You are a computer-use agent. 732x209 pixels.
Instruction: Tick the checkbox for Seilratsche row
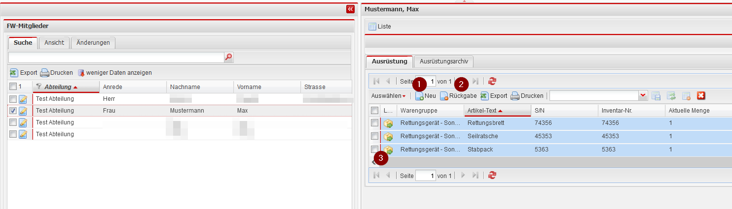click(x=375, y=136)
